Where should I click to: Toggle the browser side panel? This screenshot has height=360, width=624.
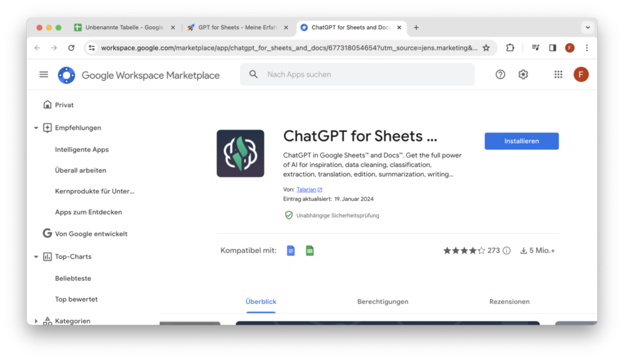(x=552, y=47)
